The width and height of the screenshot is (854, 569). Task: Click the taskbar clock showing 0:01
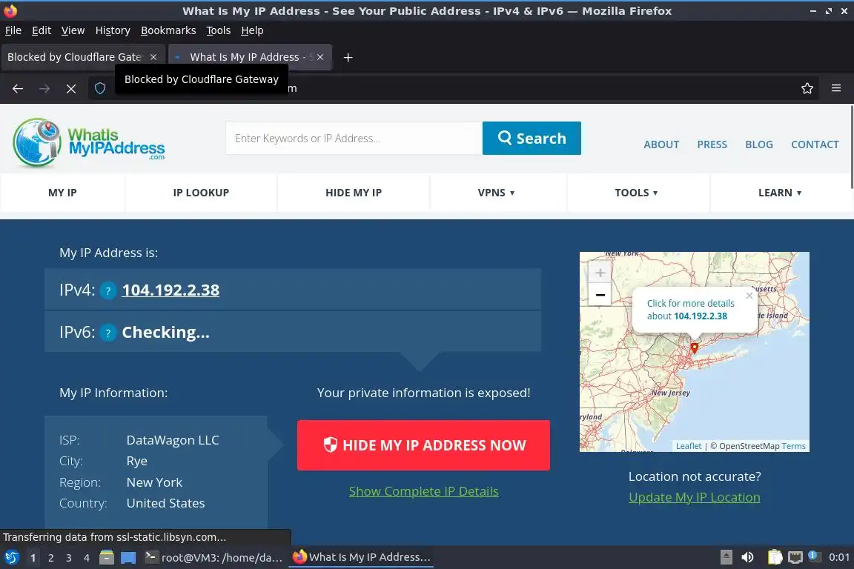(x=838, y=557)
